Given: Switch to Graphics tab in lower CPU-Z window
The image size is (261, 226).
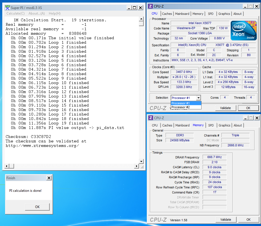Looking at the screenshot, I should click(225, 125).
